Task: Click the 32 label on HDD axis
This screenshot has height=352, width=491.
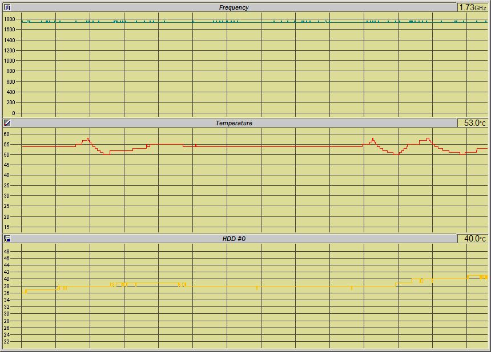Action: [x=7, y=306]
